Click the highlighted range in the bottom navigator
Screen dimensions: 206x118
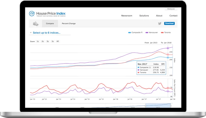(x=158, y=105)
